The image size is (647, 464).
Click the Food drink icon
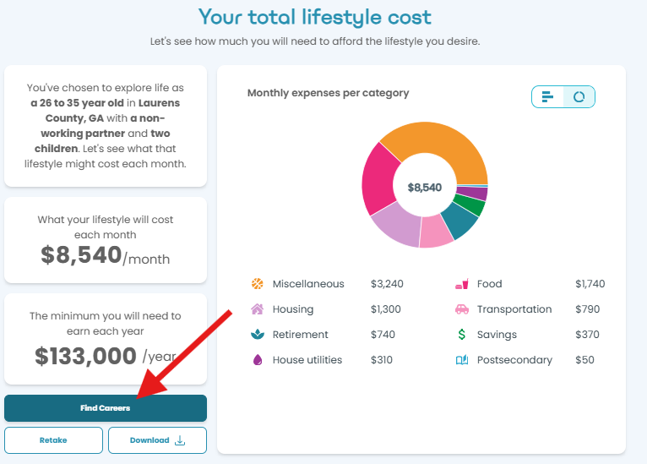coord(462,284)
